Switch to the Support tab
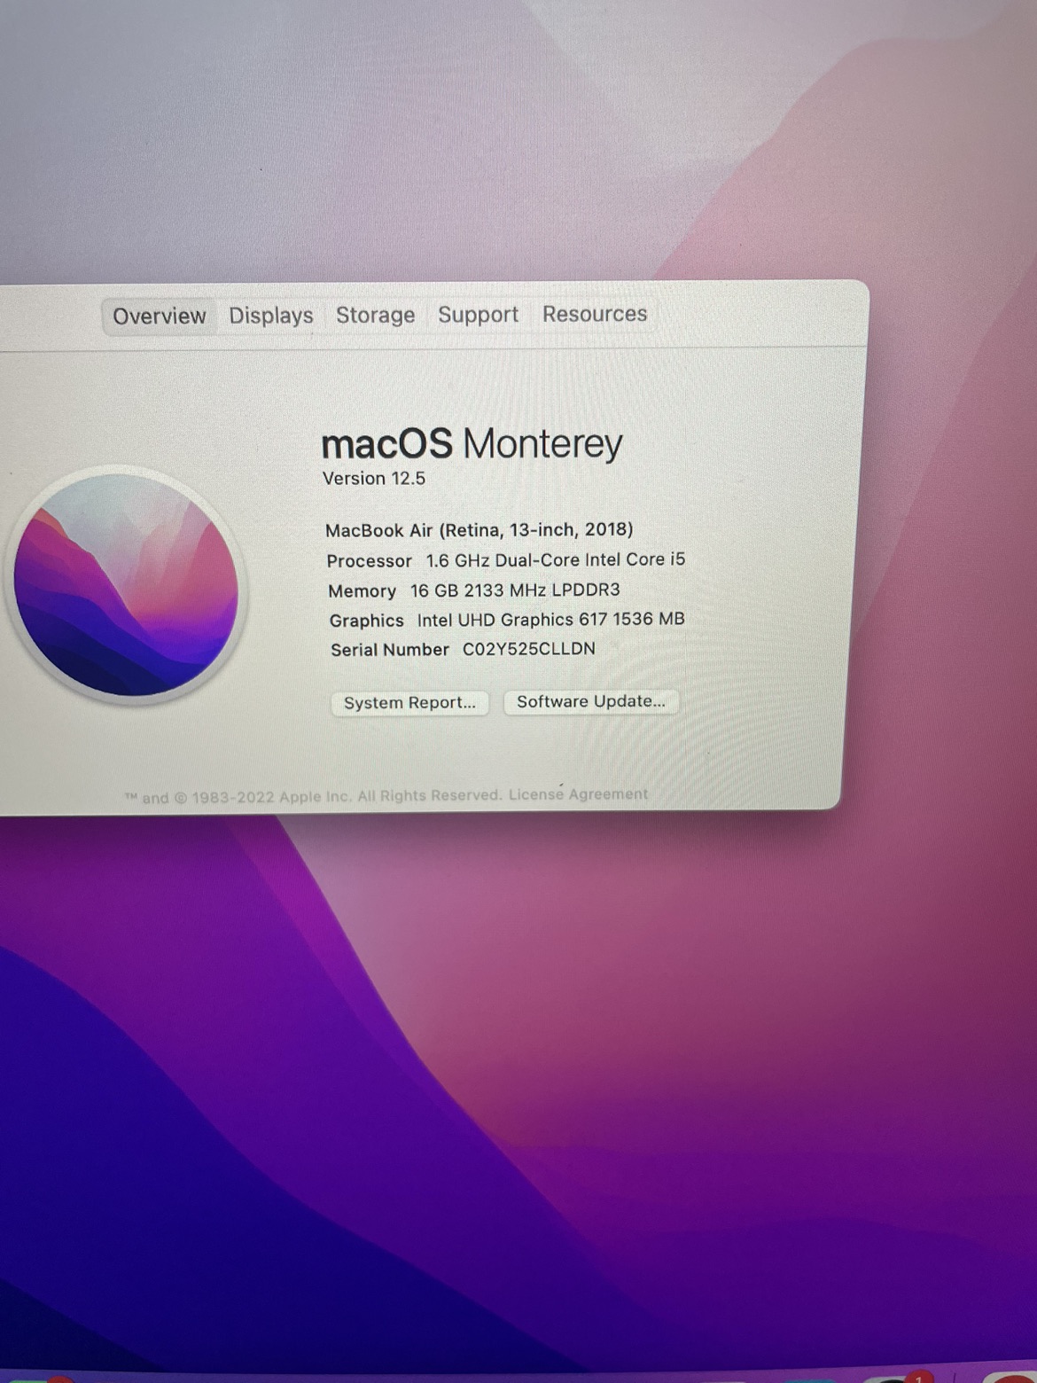The image size is (1037, 1383). pyautogui.click(x=478, y=315)
